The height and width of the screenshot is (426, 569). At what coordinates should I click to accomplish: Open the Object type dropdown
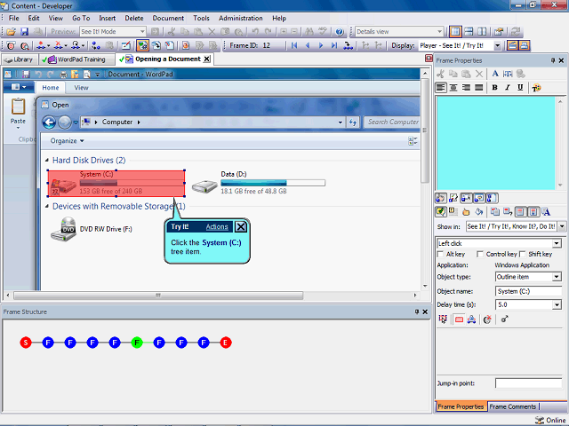[x=557, y=277]
